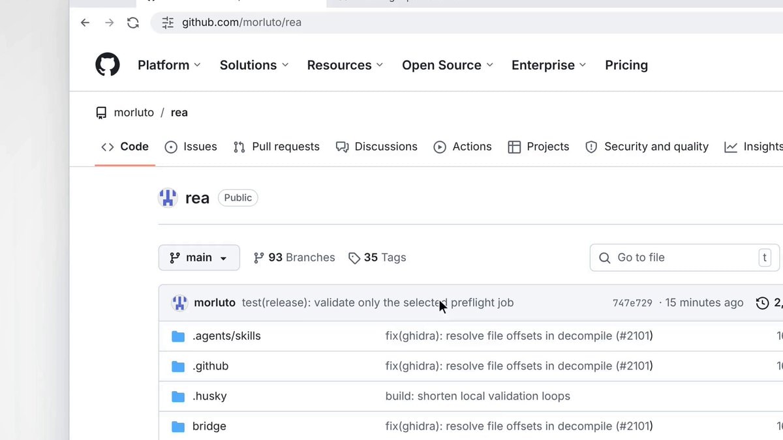Open GitHub home via Octocat logo
Image resolution: width=783 pixels, height=440 pixels.
point(108,65)
